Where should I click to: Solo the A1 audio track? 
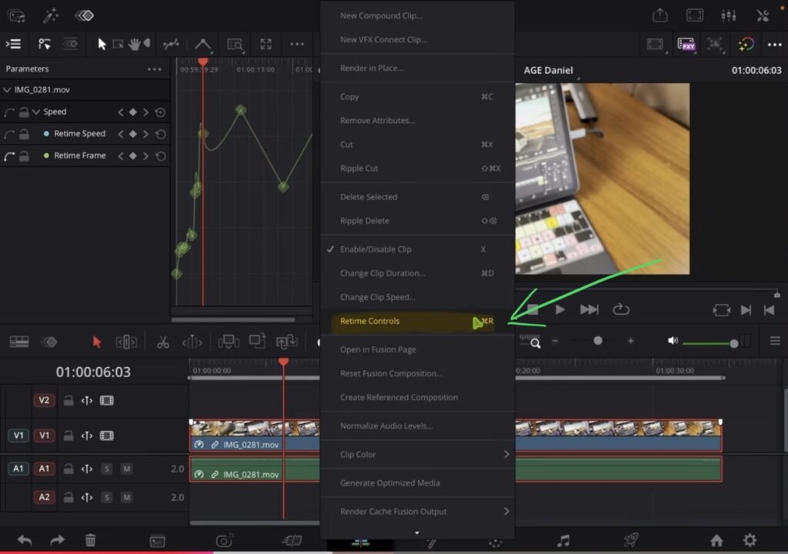click(106, 469)
